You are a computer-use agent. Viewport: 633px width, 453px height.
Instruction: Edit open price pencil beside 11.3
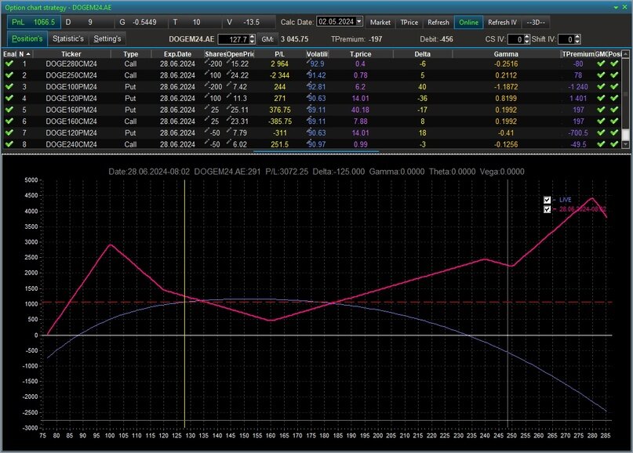point(228,96)
